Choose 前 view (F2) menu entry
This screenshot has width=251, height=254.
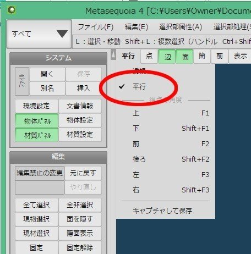tap(166, 144)
